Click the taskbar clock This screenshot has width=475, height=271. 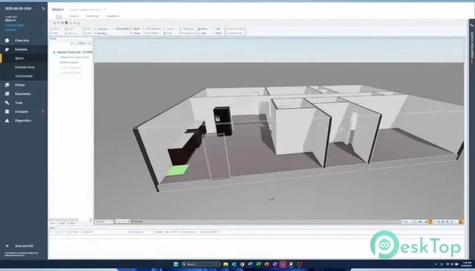click(x=465, y=264)
